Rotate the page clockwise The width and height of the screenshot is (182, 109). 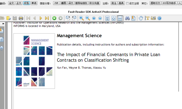click(x=68, y=18)
